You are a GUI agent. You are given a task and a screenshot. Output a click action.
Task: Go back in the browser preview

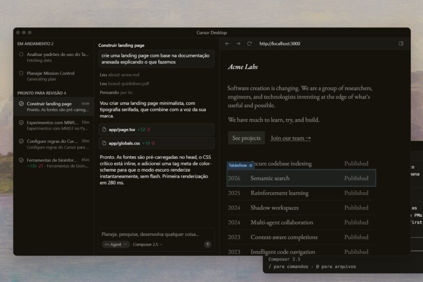click(227, 44)
